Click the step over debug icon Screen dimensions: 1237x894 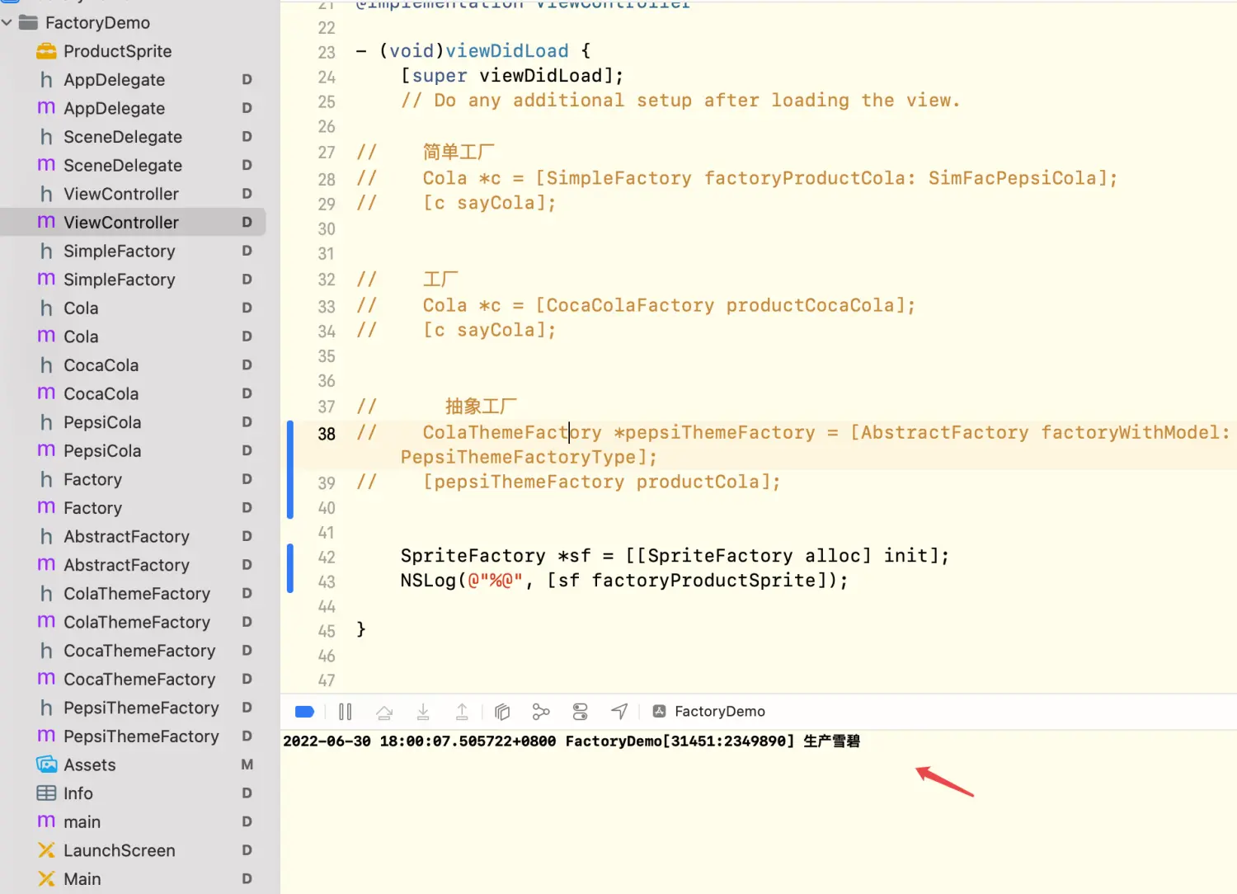(x=384, y=712)
